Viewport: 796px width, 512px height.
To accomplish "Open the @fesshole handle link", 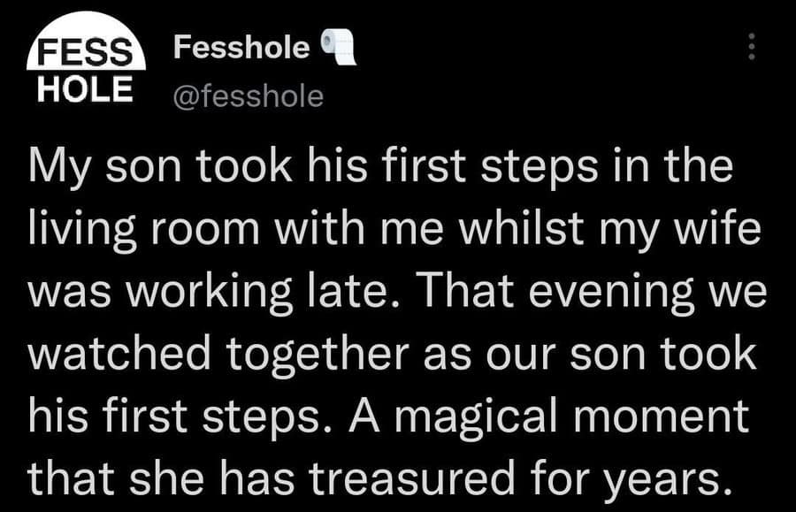I will point(249,94).
